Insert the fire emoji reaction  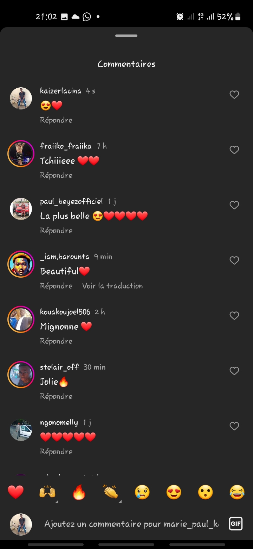point(79,492)
